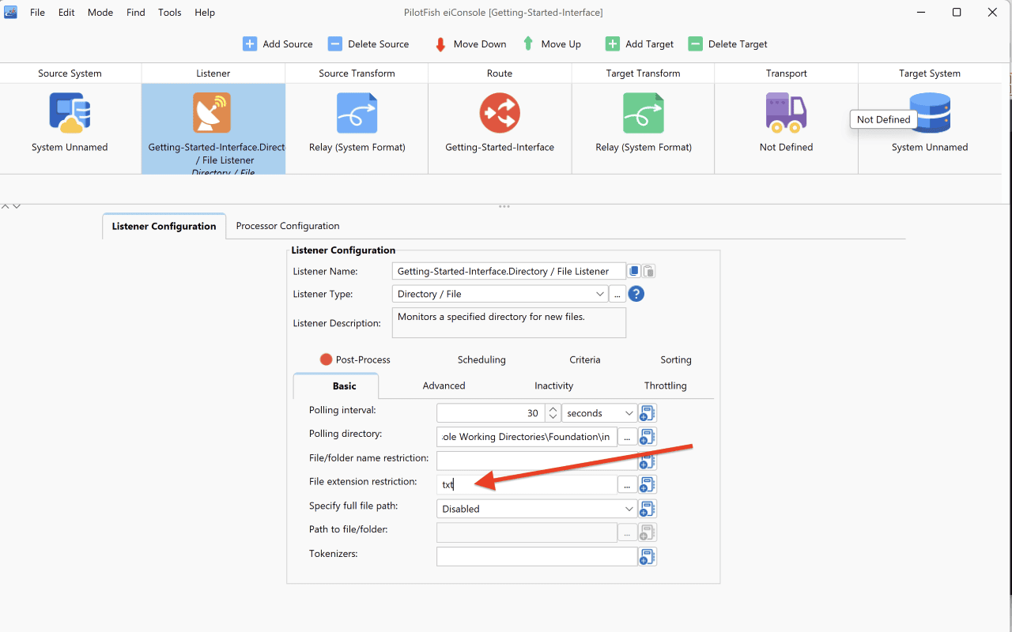Click the Move Up green arrow icon

(x=528, y=44)
